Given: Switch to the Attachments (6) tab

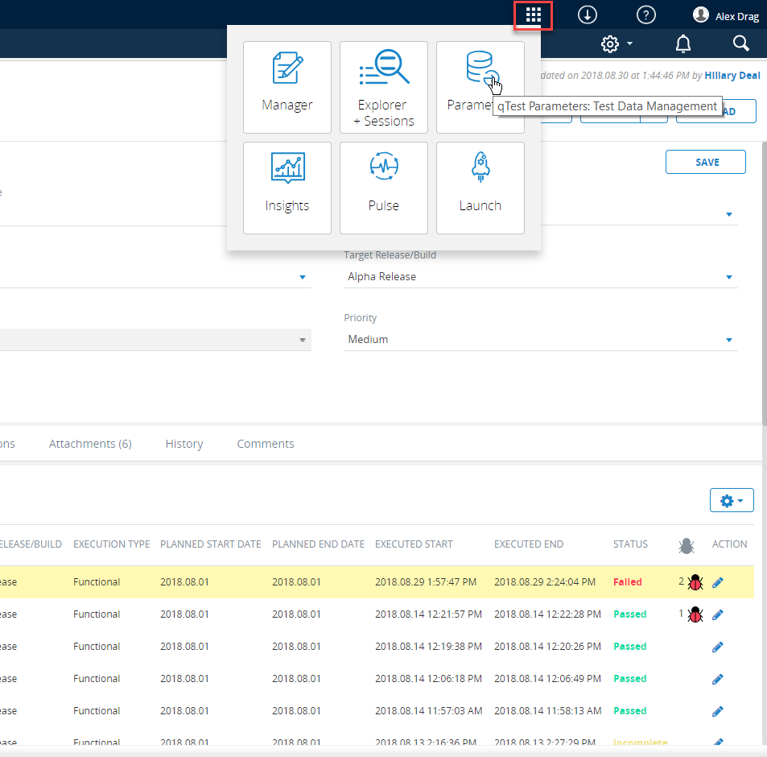Looking at the screenshot, I should tap(90, 444).
